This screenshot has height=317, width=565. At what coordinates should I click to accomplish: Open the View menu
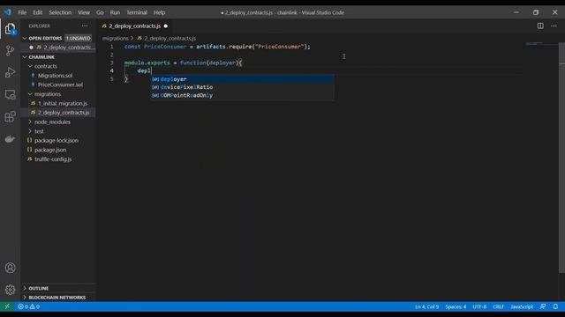click(84, 12)
